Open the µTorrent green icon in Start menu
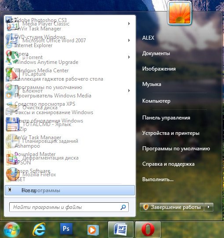The image size is (224, 238). tap(12, 57)
